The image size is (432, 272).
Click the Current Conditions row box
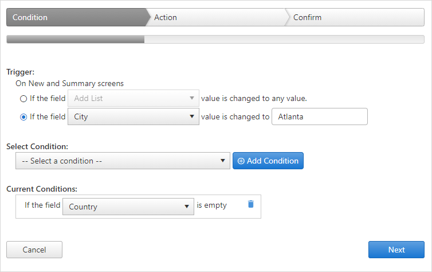point(138,207)
